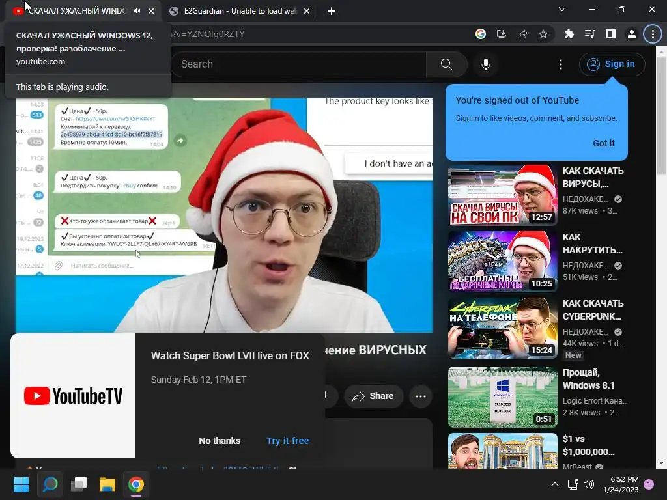Image resolution: width=667 pixels, height=500 pixels.
Task: Click Watch Super Bowl LVII live on FOX
Action: pyautogui.click(x=230, y=355)
